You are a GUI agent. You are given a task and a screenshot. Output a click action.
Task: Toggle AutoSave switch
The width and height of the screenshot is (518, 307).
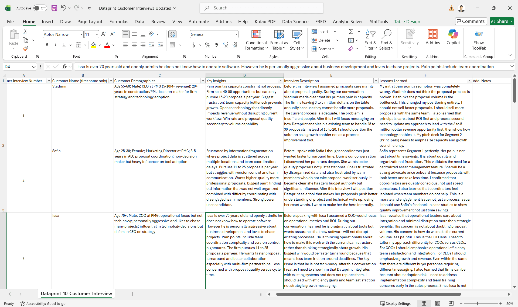40,8
